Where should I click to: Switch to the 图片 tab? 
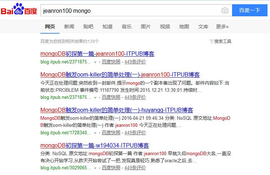[146, 27]
